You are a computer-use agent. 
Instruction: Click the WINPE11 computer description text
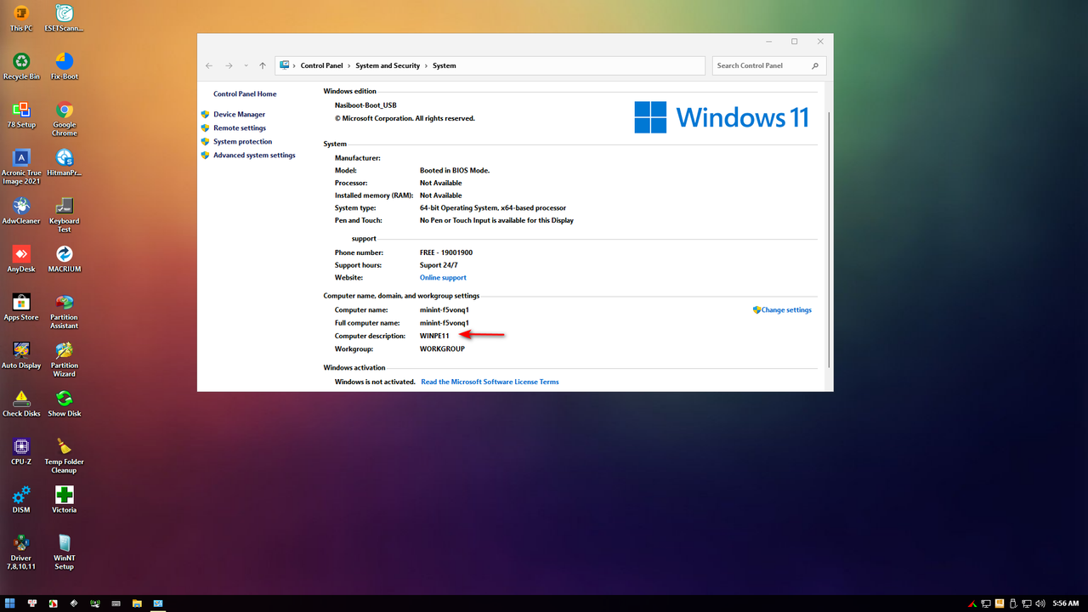(434, 336)
